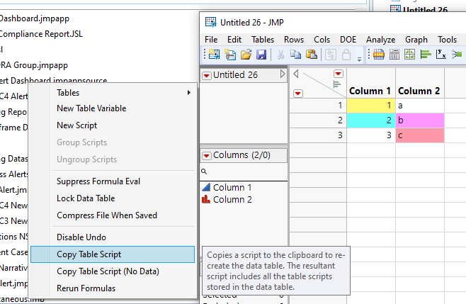The height and width of the screenshot is (304, 466).
Task: Click the blue continuous icon beside Column 1
Action: pyautogui.click(x=206, y=187)
